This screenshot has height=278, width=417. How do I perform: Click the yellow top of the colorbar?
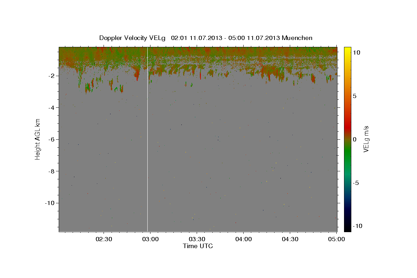(x=347, y=50)
